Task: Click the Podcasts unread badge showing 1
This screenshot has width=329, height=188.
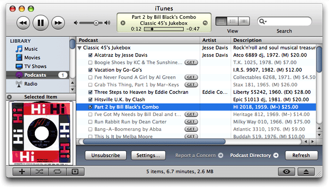Action: pyautogui.click(x=63, y=75)
